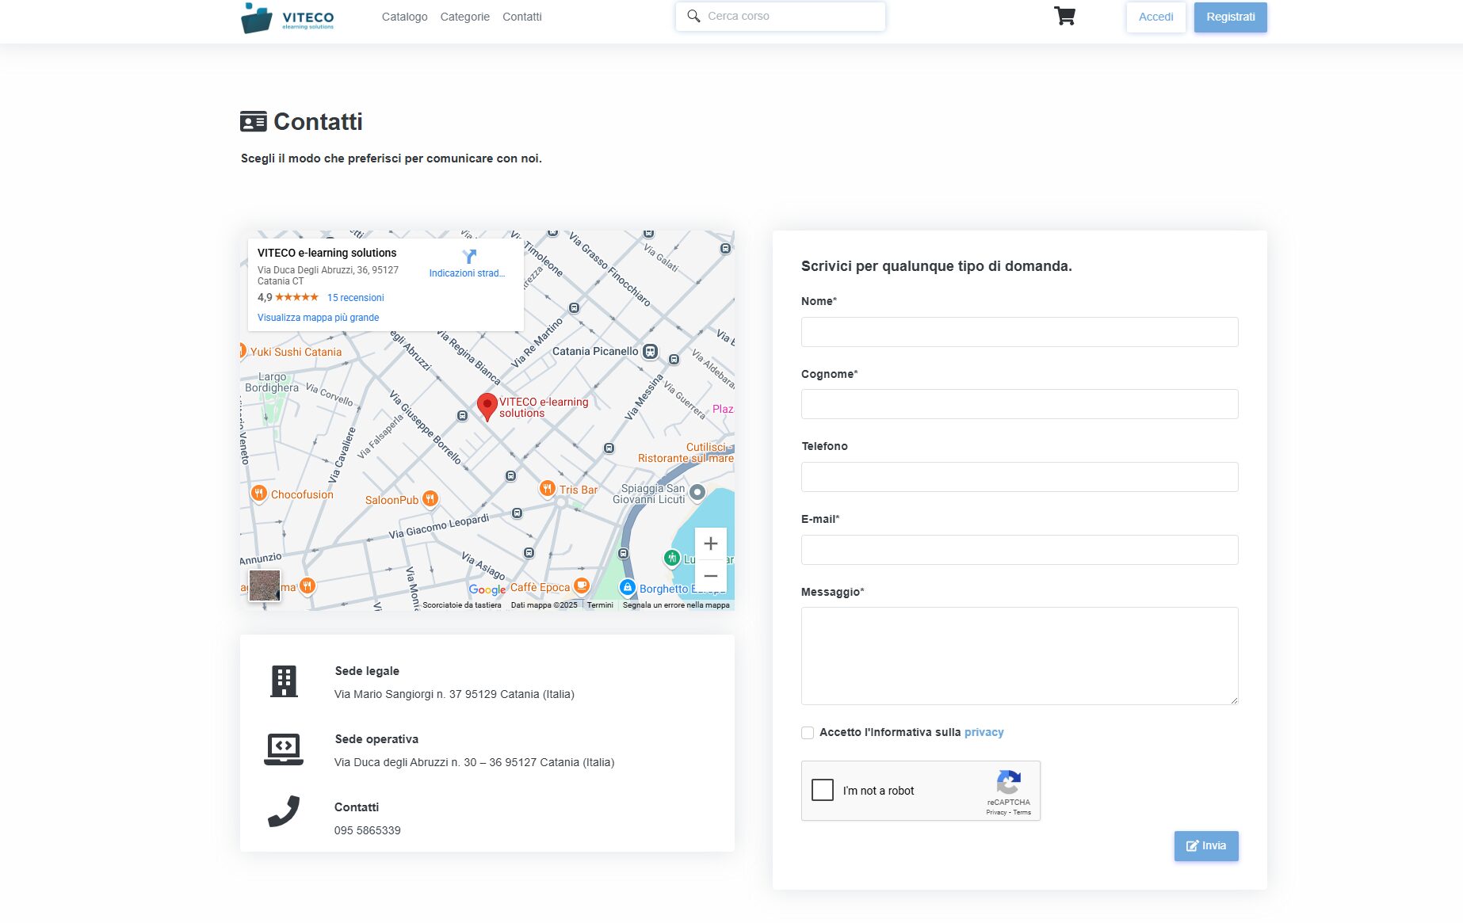This screenshot has width=1463, height=923.
Task: Click the Nome input field
Action: 1019,332
